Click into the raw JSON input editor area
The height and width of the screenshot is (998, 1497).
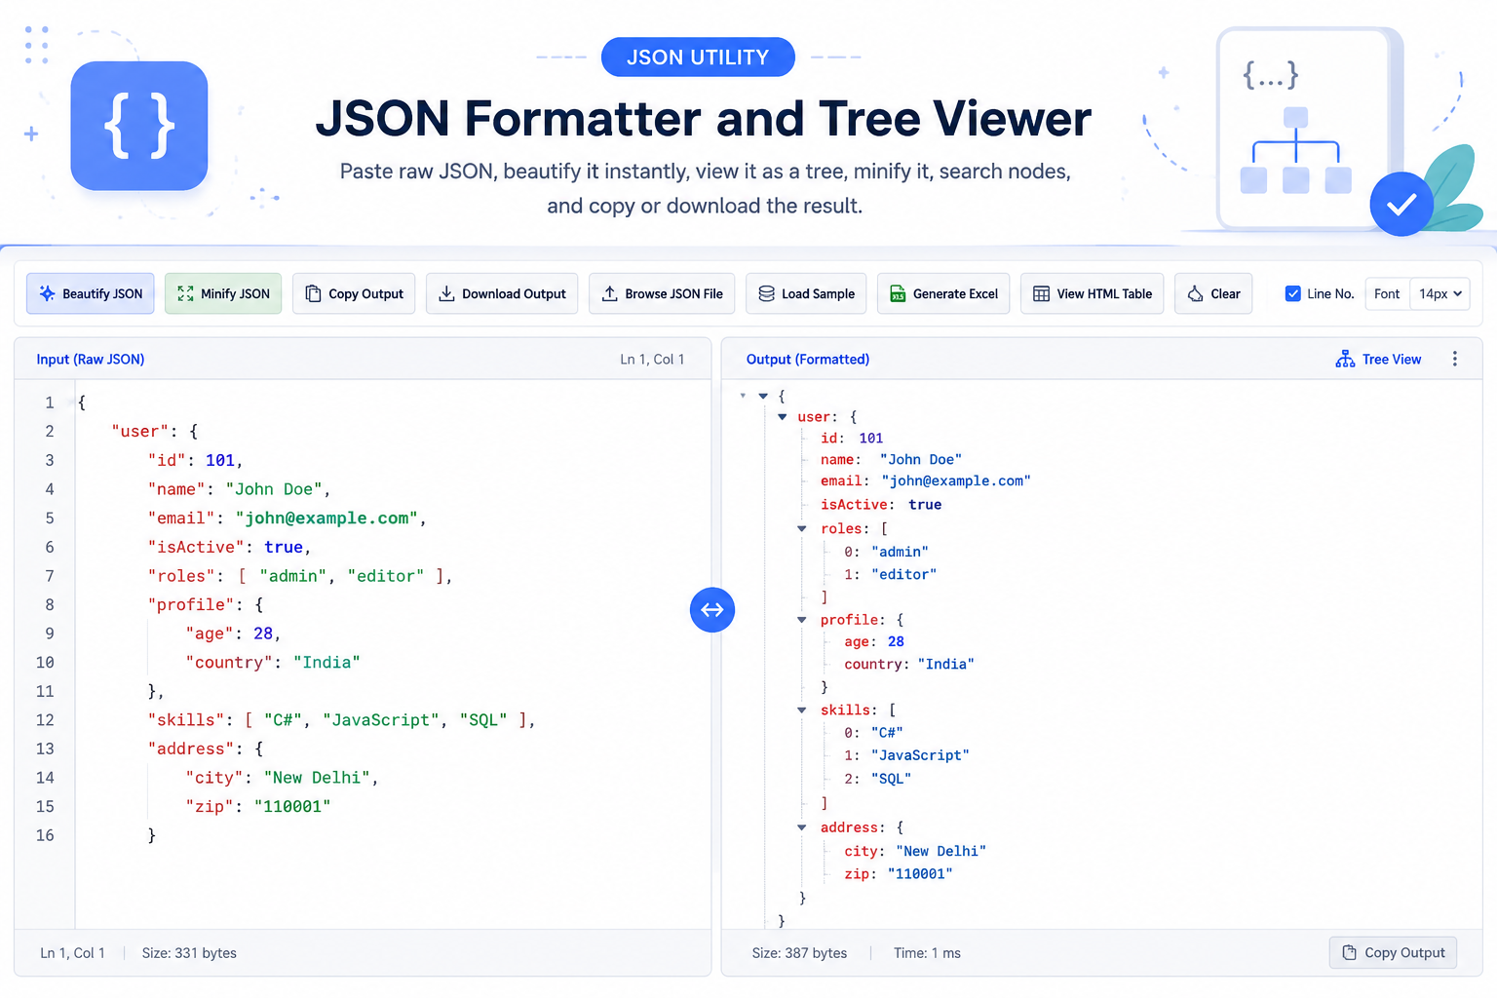(393, 653)
